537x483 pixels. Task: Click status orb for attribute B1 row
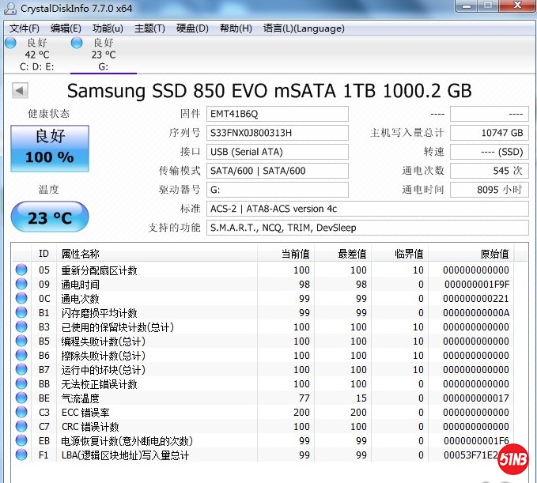click(21, 313)
